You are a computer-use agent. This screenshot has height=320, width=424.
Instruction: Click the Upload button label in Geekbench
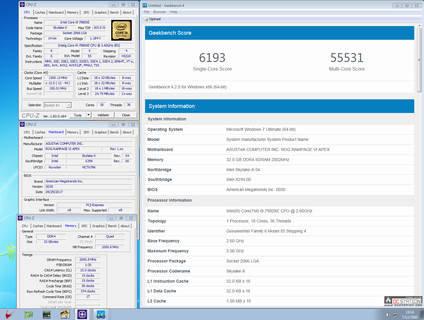(155, 19)
